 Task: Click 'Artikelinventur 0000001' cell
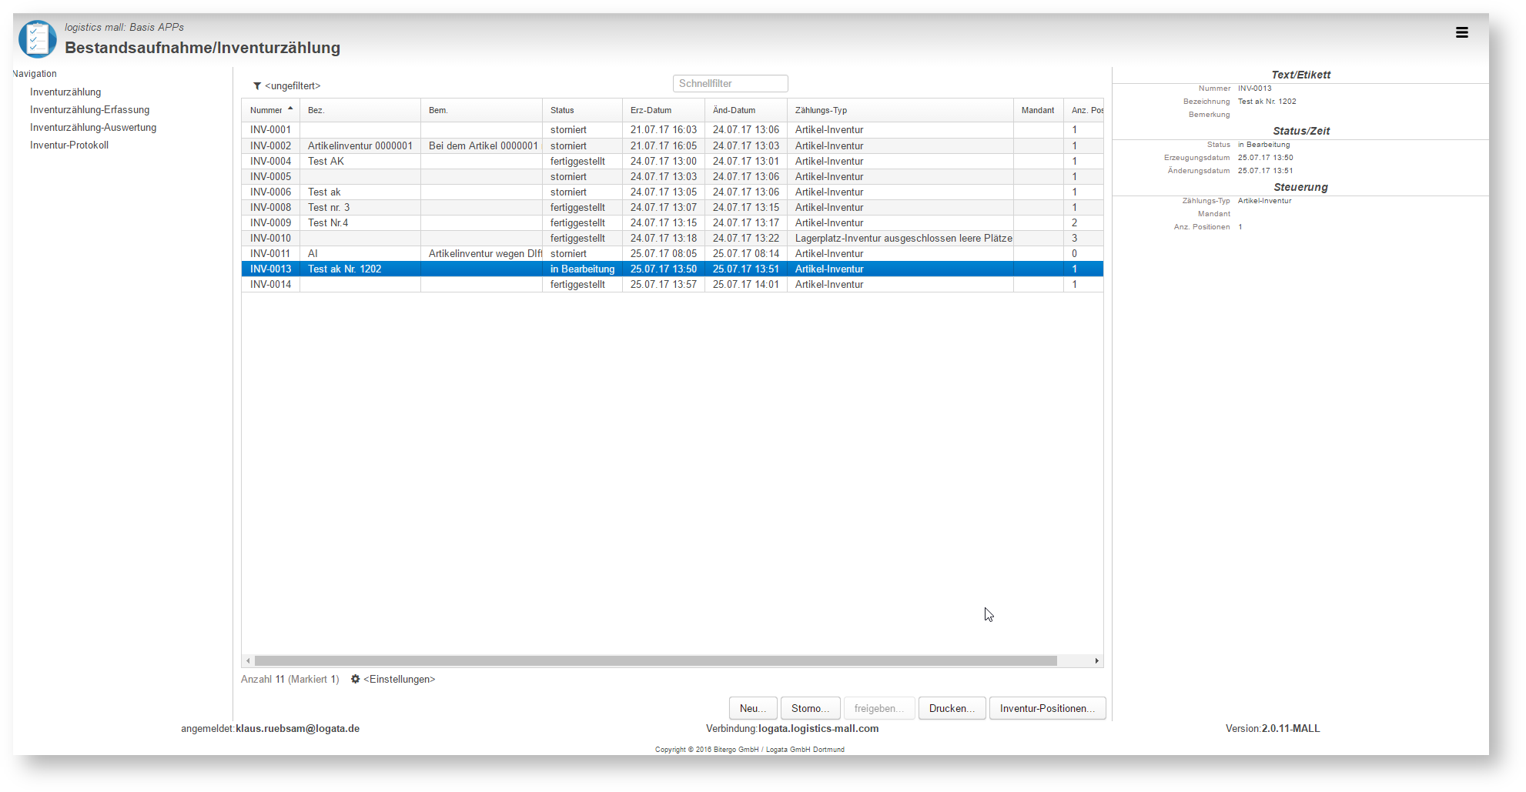(360, 145)
